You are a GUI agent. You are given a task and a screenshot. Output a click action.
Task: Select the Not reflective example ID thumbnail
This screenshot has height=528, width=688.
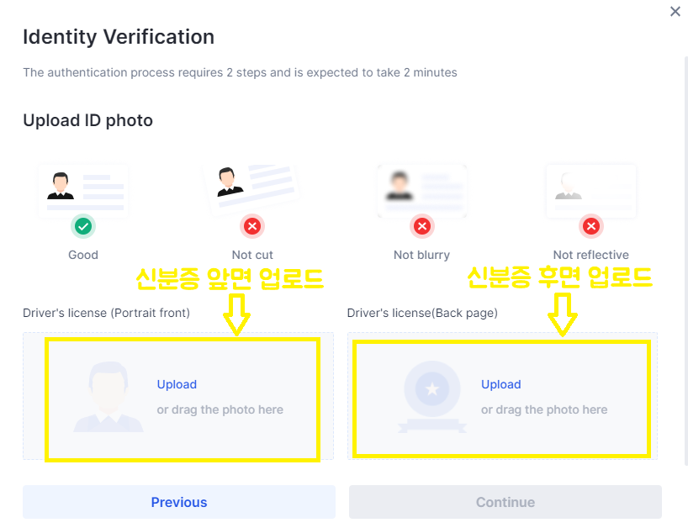point(590,191)
